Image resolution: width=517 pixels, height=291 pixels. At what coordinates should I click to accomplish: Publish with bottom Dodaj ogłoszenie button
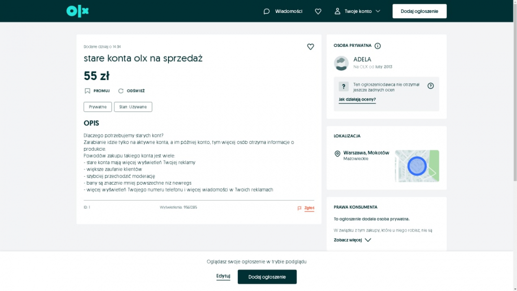click(x=267, y=277)
